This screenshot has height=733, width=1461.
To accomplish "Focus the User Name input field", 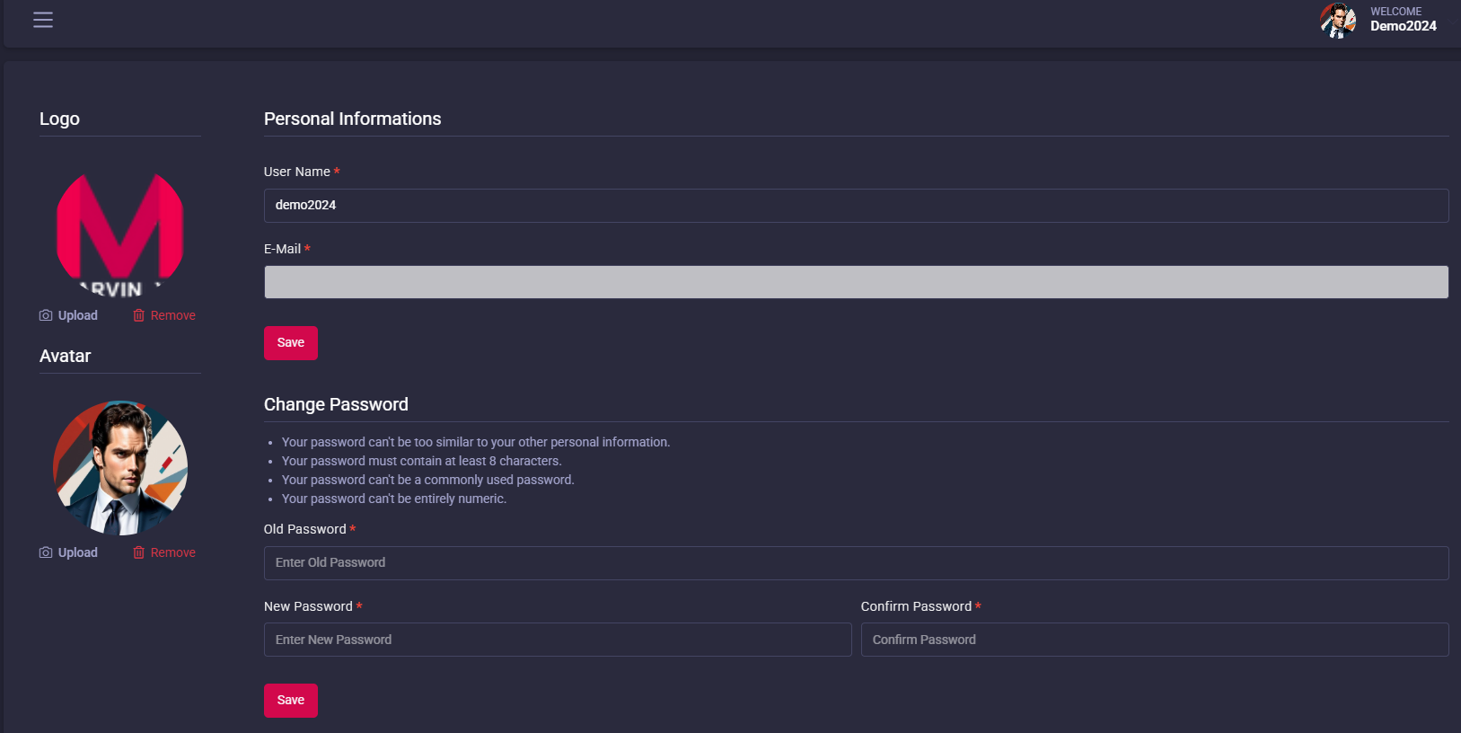I will [855, 206].
